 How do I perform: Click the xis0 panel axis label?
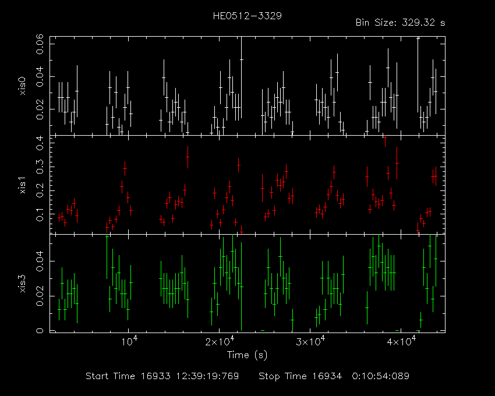[x=22, y=86]
